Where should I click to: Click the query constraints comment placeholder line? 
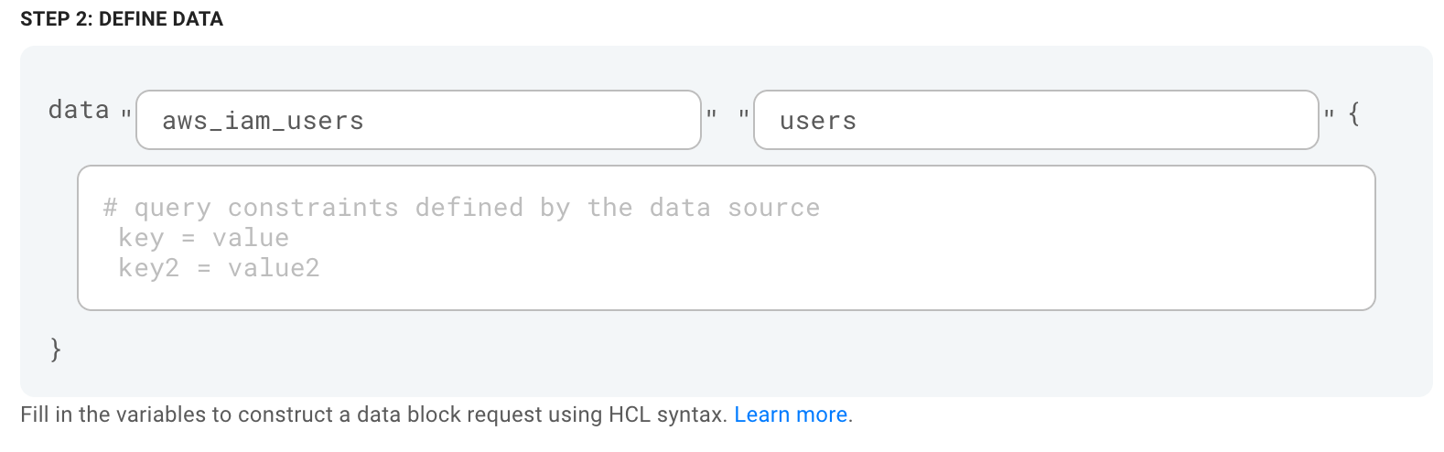461,208
